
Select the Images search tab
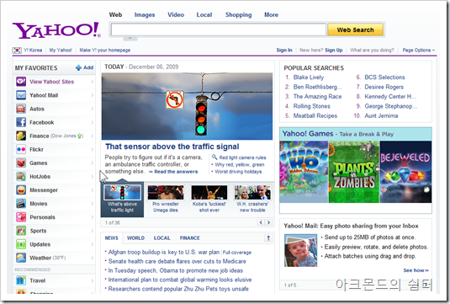pyautogui.click(x=145, y=14)
